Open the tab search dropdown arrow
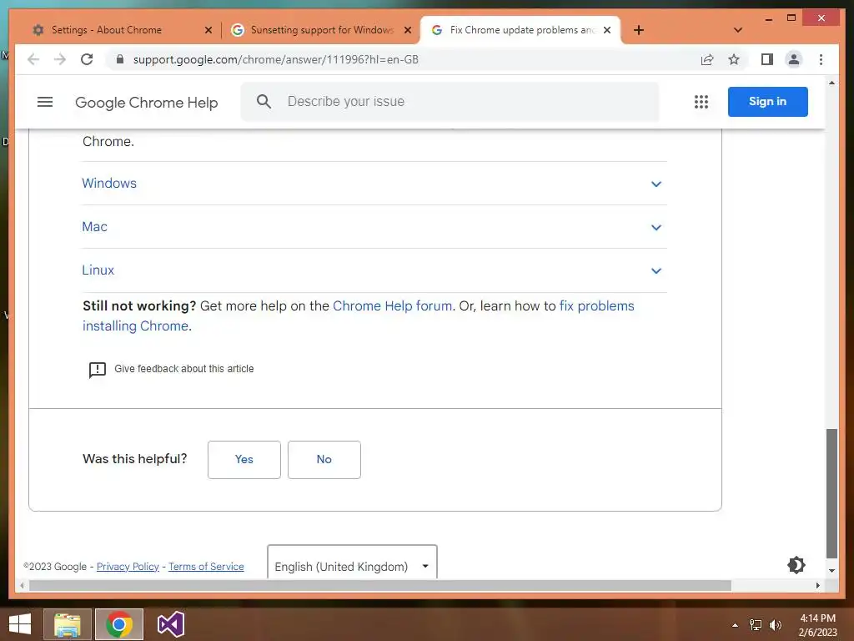Viewport: 854px width, 641px height. click(738, 30)
